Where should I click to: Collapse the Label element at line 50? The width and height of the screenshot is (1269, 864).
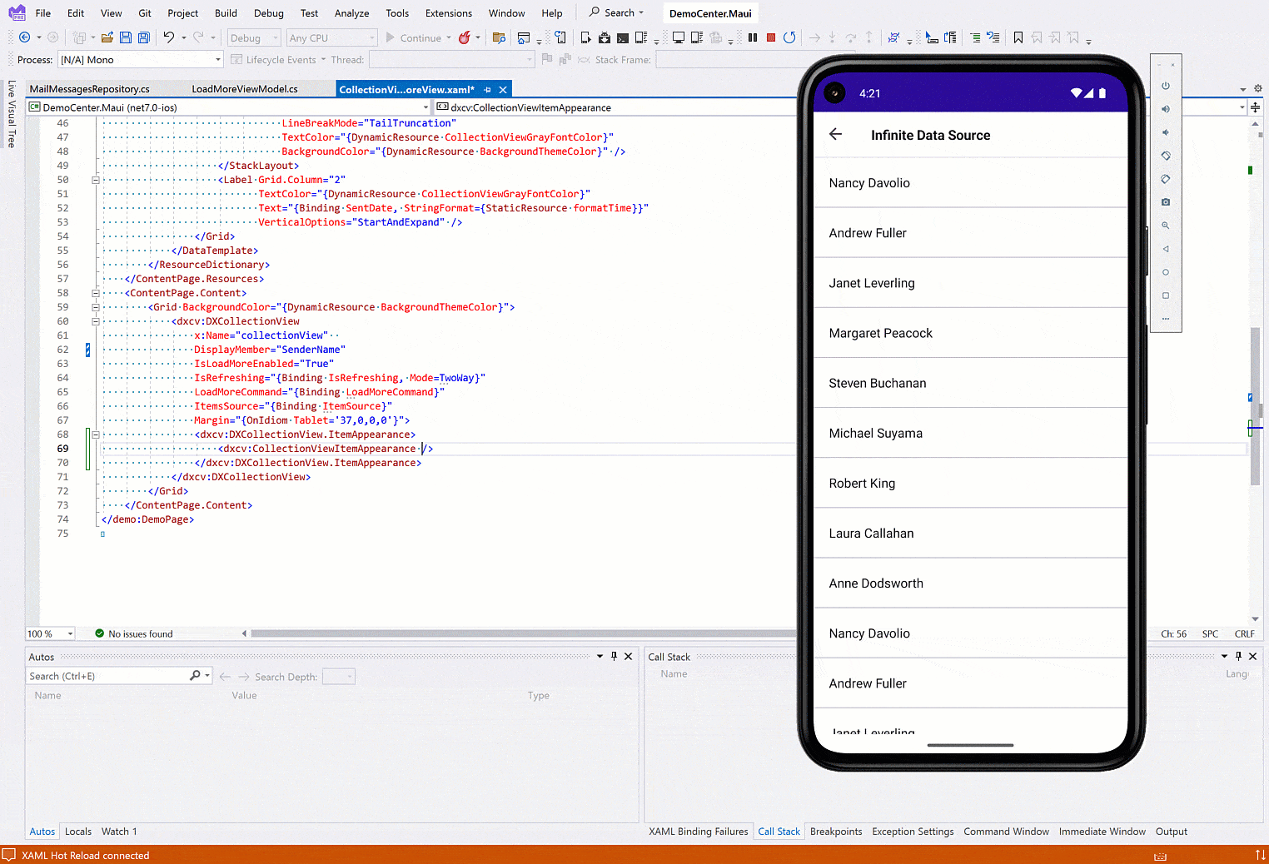coord(95,180)
